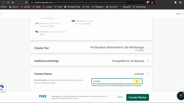This screenshot has width=184, height=103.
Task: Open the YouTube bookmark
Action: click(25, 7)
